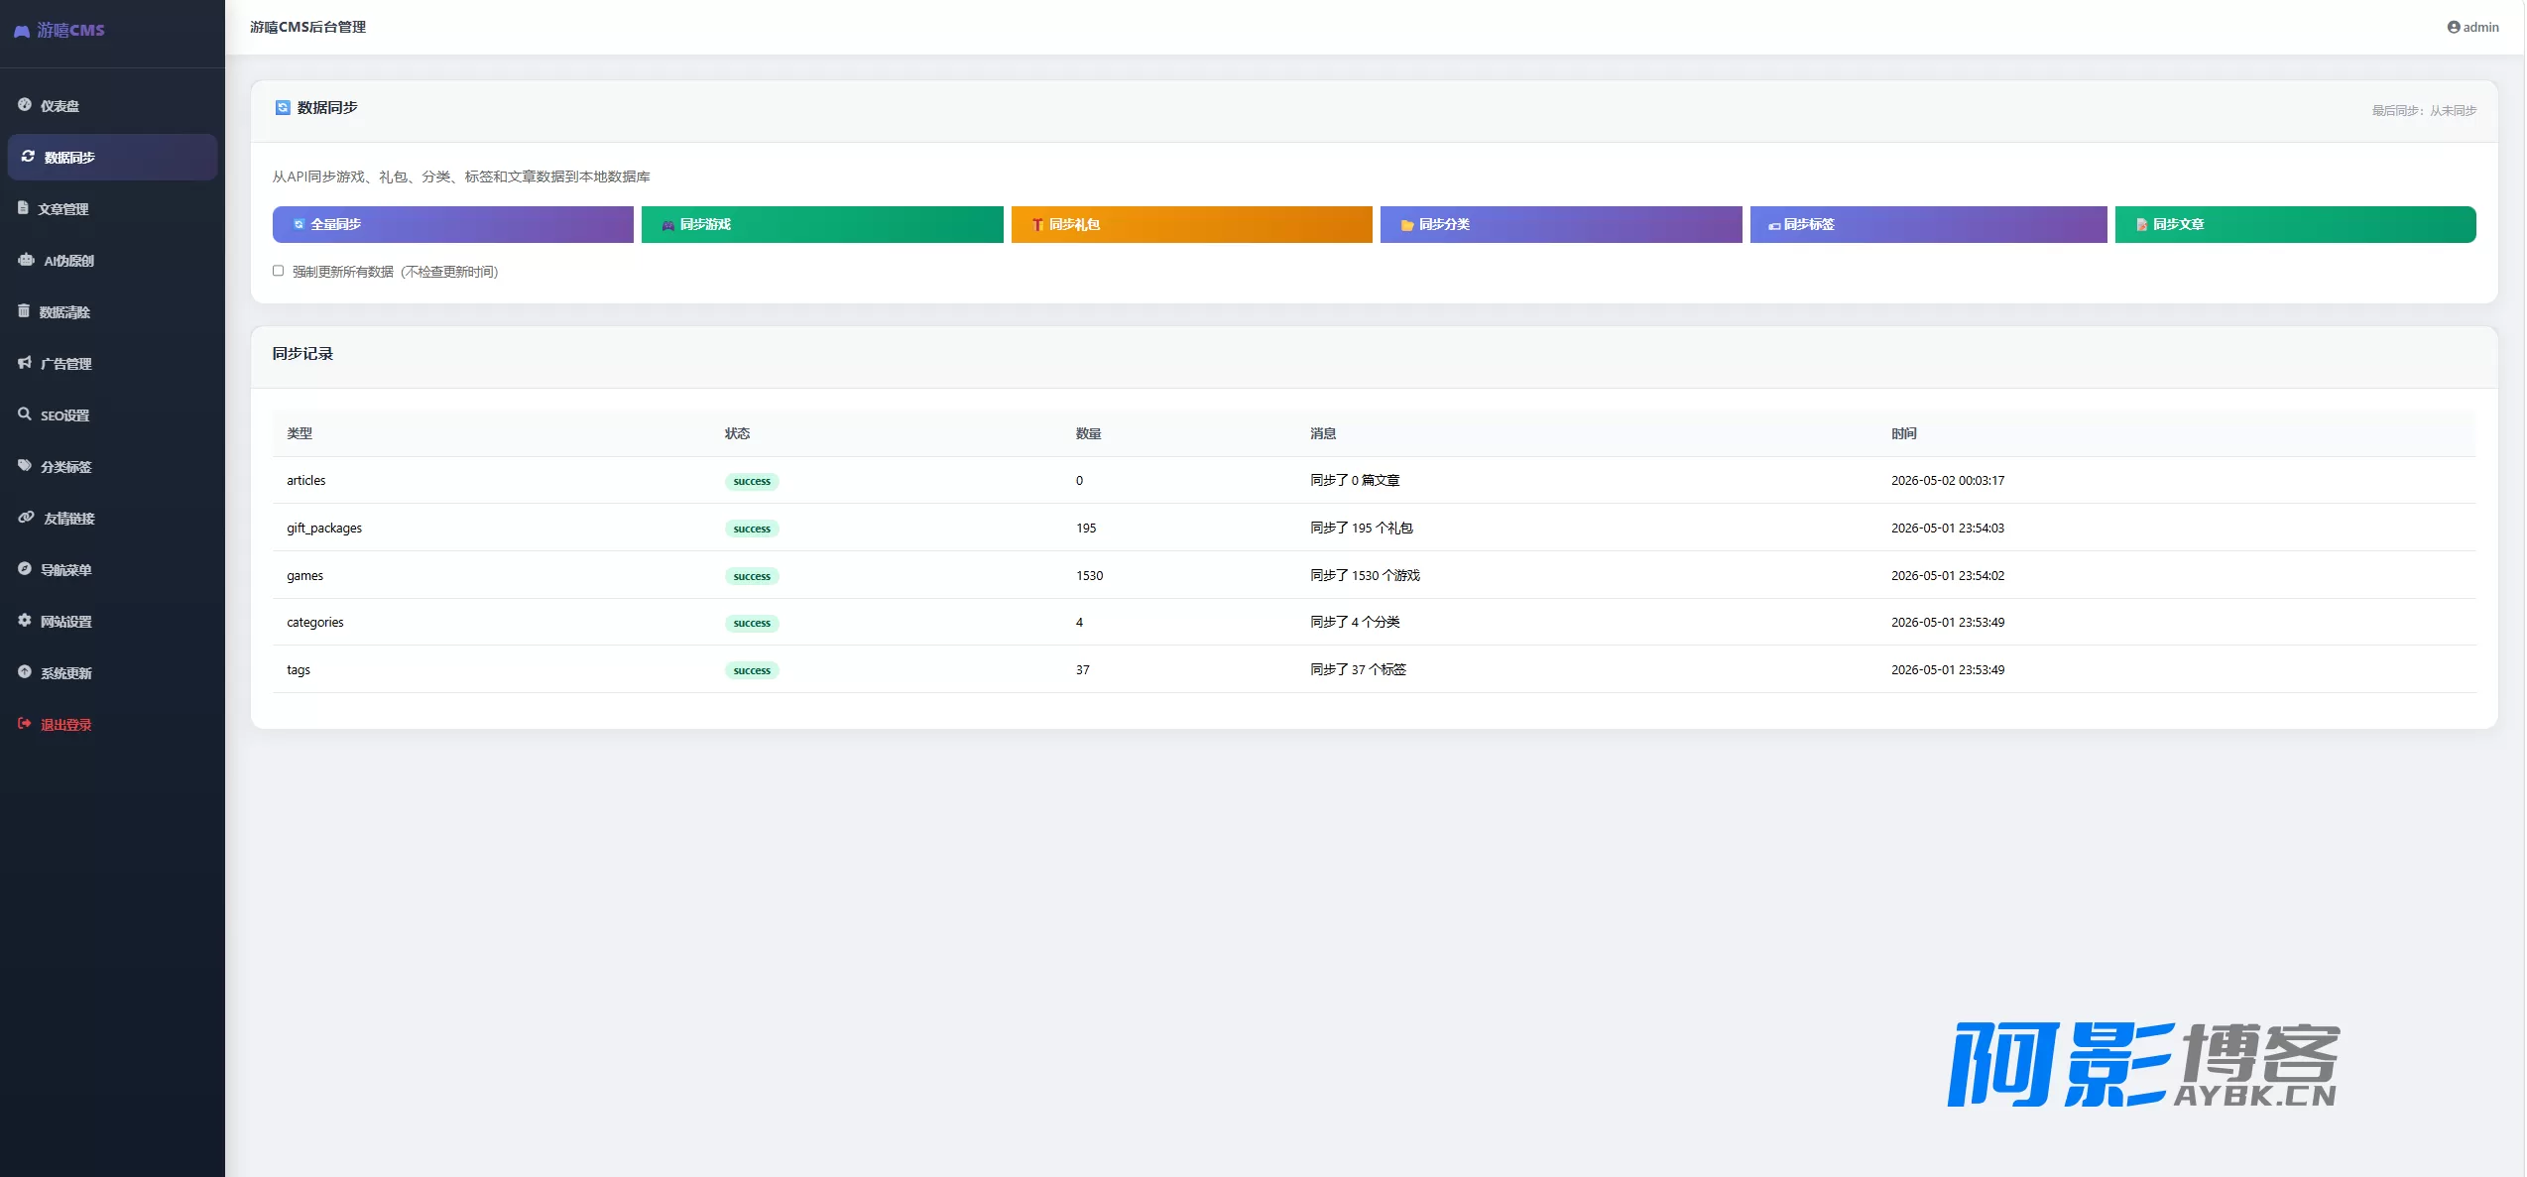Image resolution: width=2527 pixels, height=1177 pixels.
Task: Click the 文章管理 document icon
Action: tap(23, 207)
